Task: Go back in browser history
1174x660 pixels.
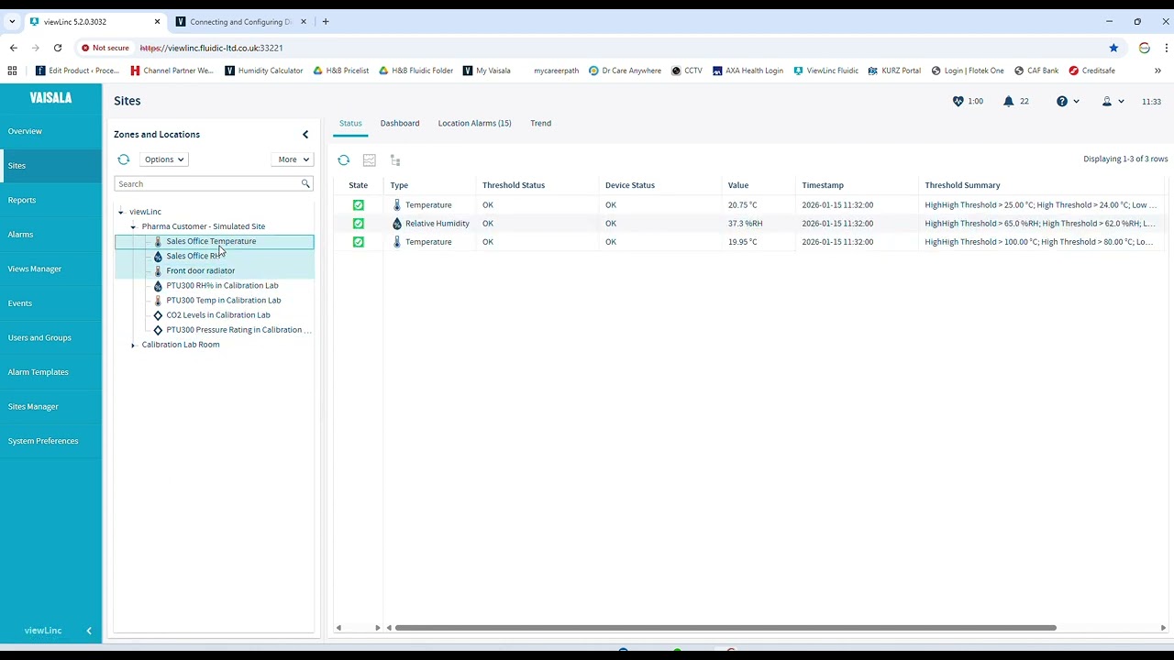Action: [x=13, y=48]
